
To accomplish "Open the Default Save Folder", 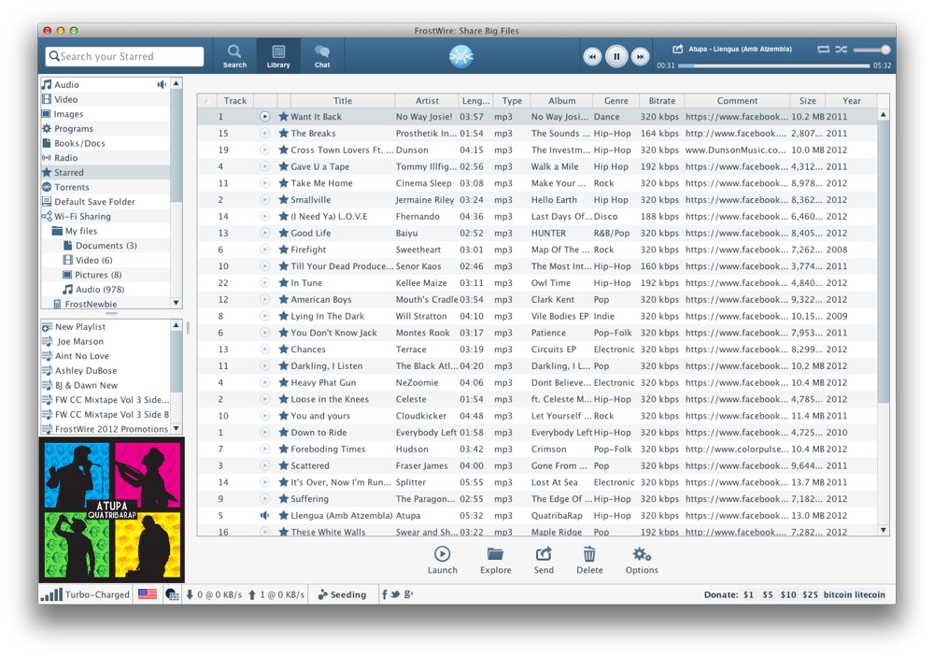I will point(105,202).
